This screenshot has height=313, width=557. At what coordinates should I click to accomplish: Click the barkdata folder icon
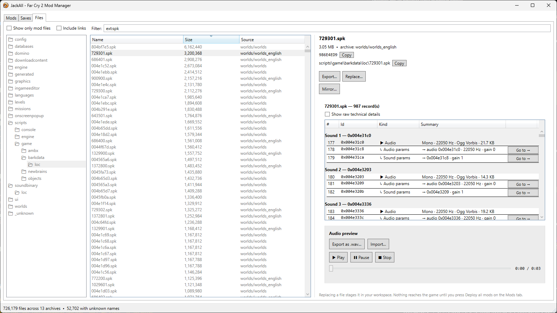pos(24,158)
